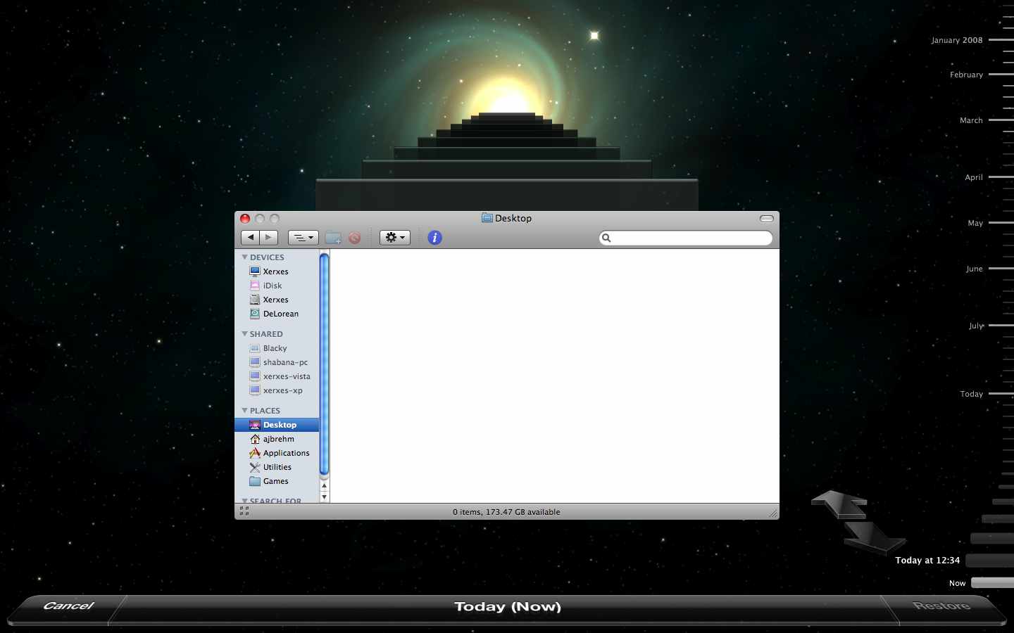
Task: Select the Xerxes hard disk volume
Action: point(276,300)
